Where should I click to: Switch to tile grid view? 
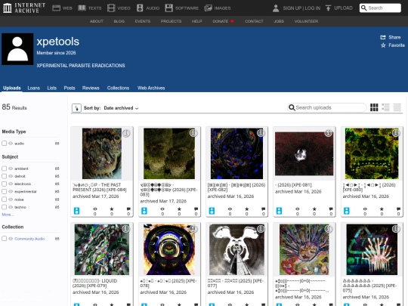click(x=374, y=107)
